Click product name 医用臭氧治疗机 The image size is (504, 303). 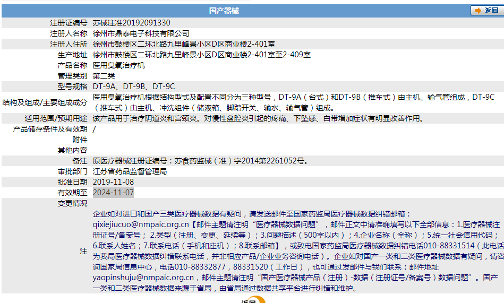(118, 65)
